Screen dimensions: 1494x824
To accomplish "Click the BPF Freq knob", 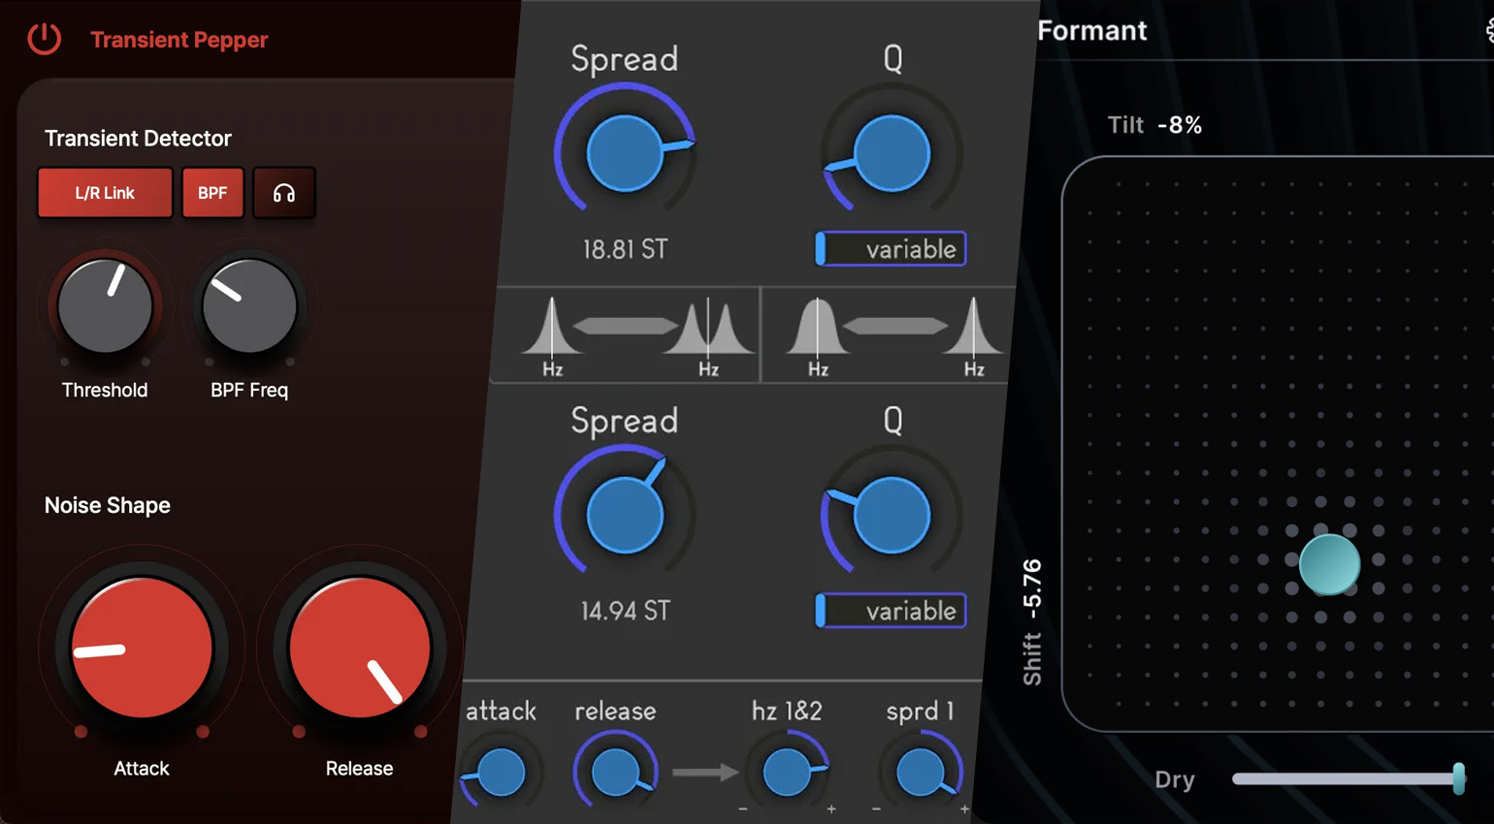I will 249,307.
